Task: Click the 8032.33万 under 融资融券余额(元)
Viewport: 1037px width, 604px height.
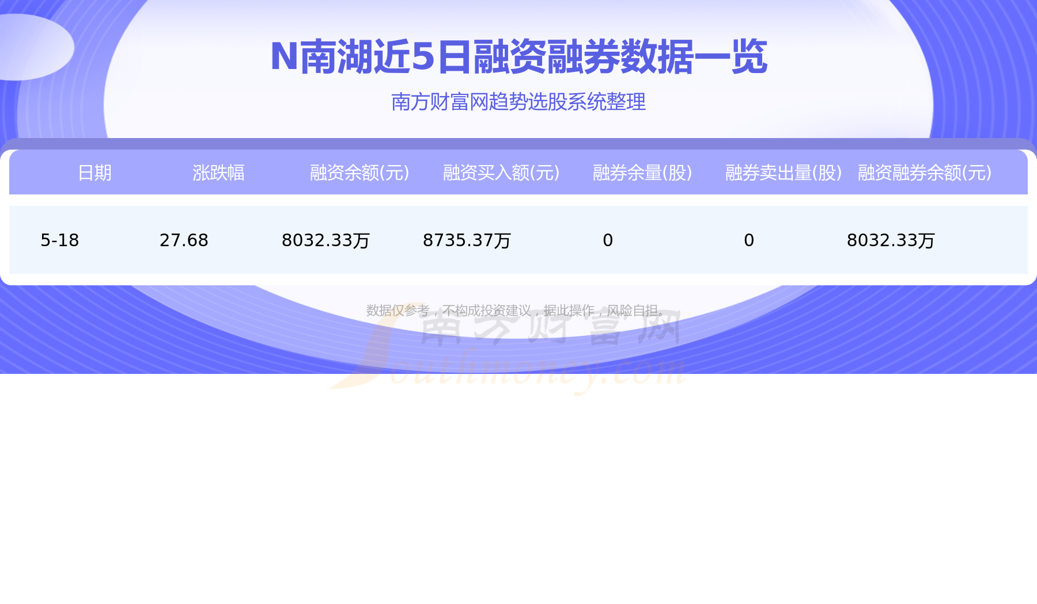Action: 891,240
